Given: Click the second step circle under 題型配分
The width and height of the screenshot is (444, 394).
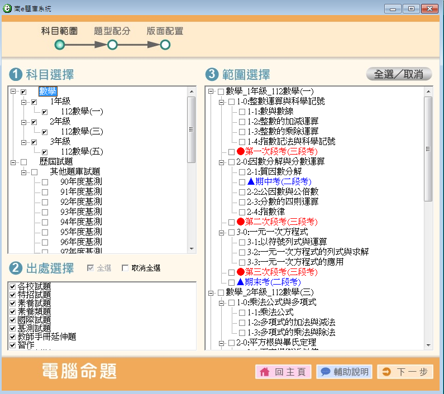Looking at the screenshot, I should click(x=112, y=45).
